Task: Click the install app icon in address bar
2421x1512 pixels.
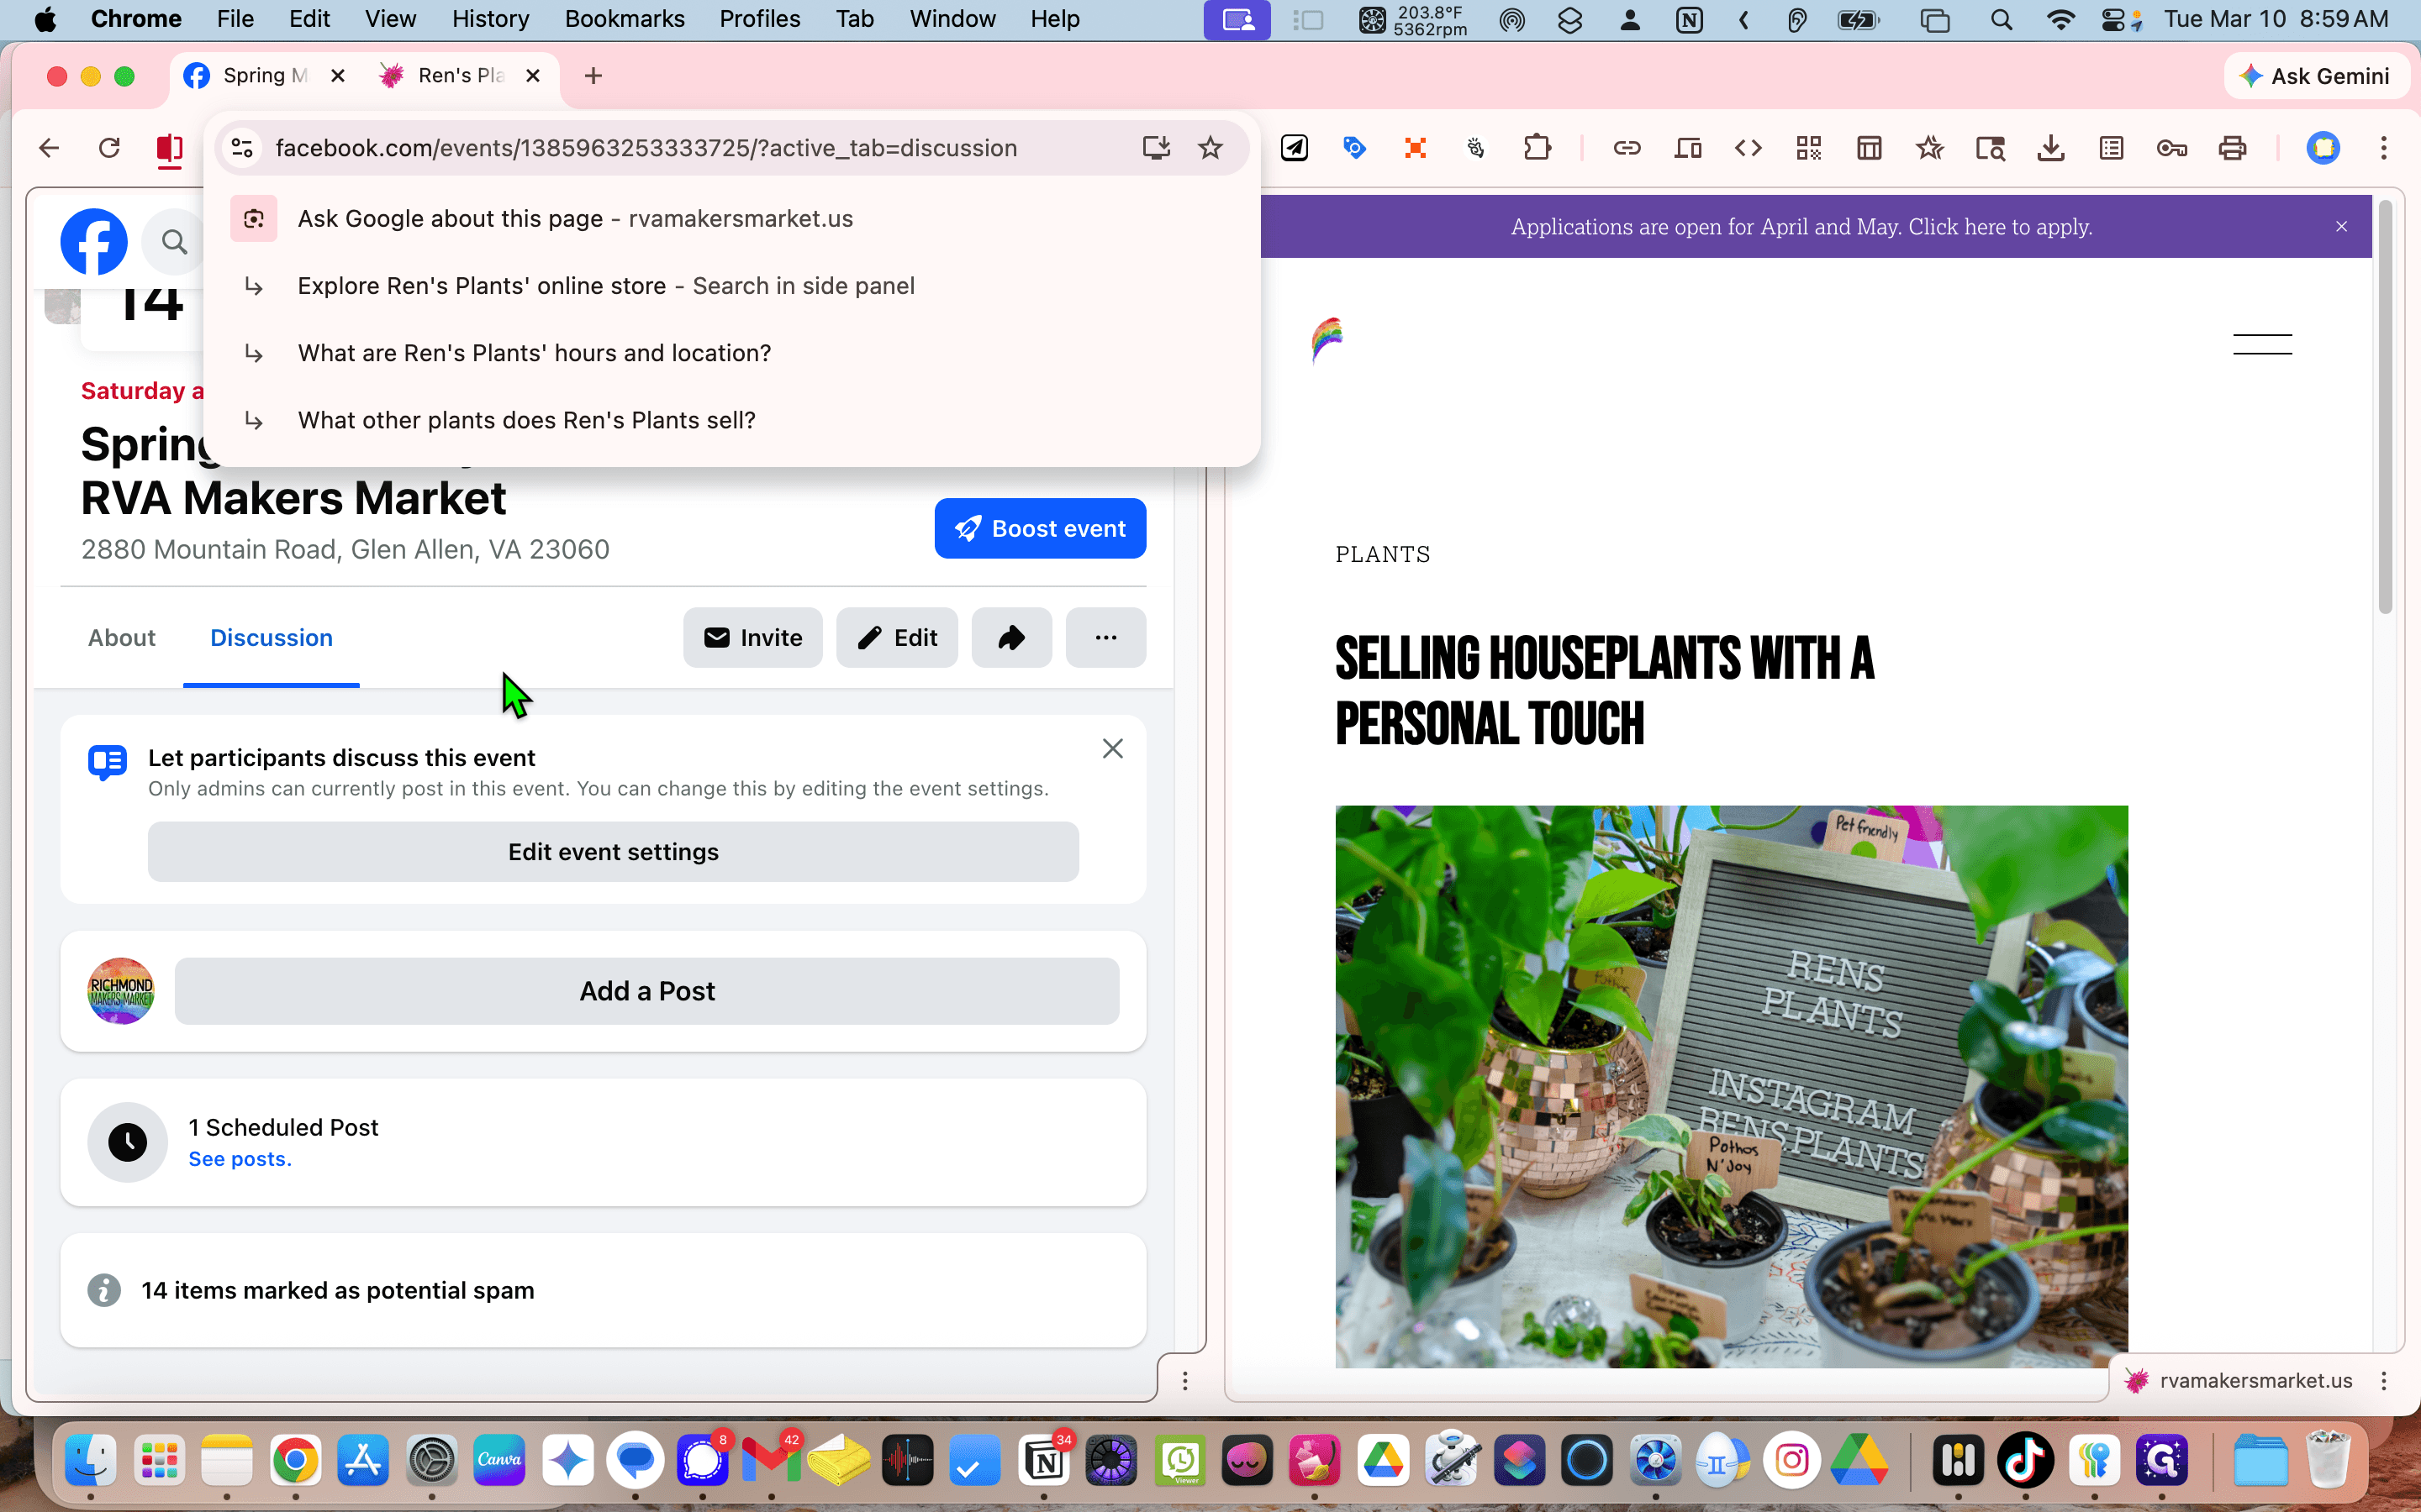Action: tap(1156, 148)
